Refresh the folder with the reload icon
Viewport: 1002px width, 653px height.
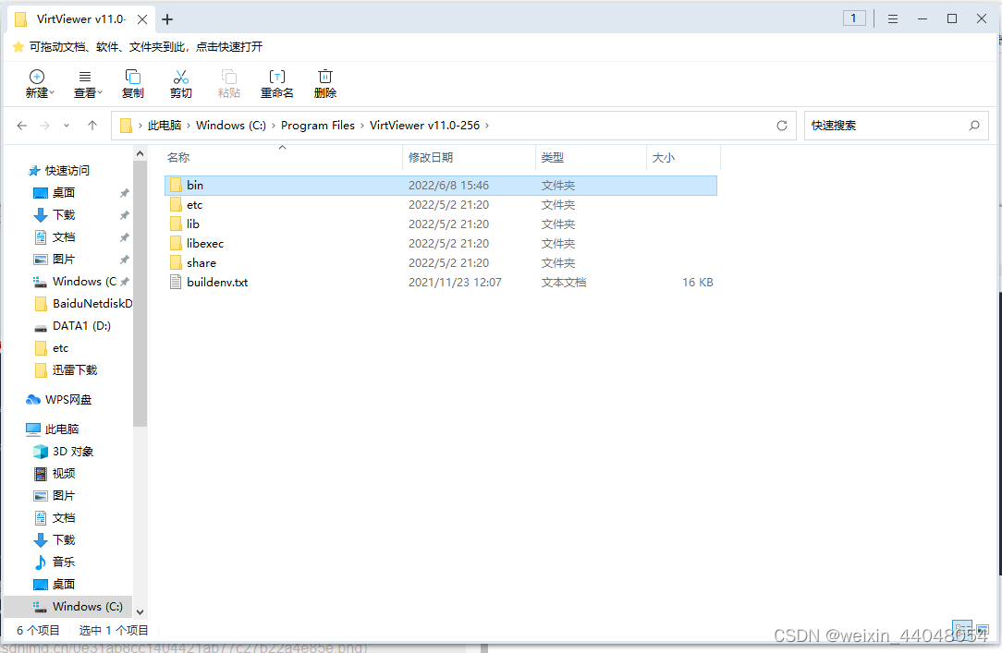point(781,125)
